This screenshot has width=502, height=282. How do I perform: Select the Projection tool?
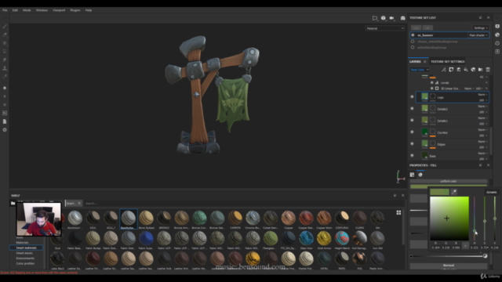pos(5,43)
